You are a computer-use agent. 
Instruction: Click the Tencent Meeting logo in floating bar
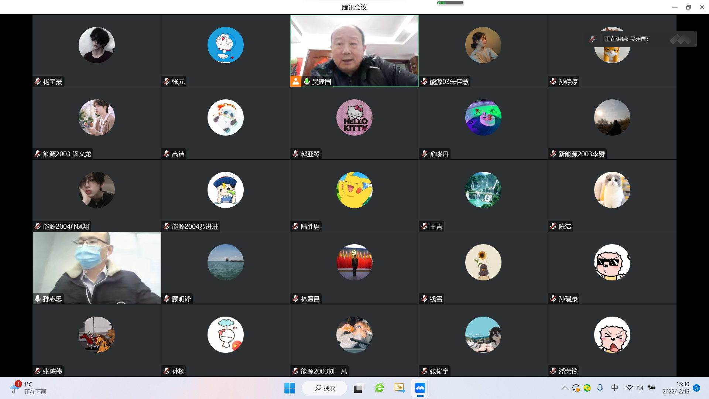[x=681, y=39]
